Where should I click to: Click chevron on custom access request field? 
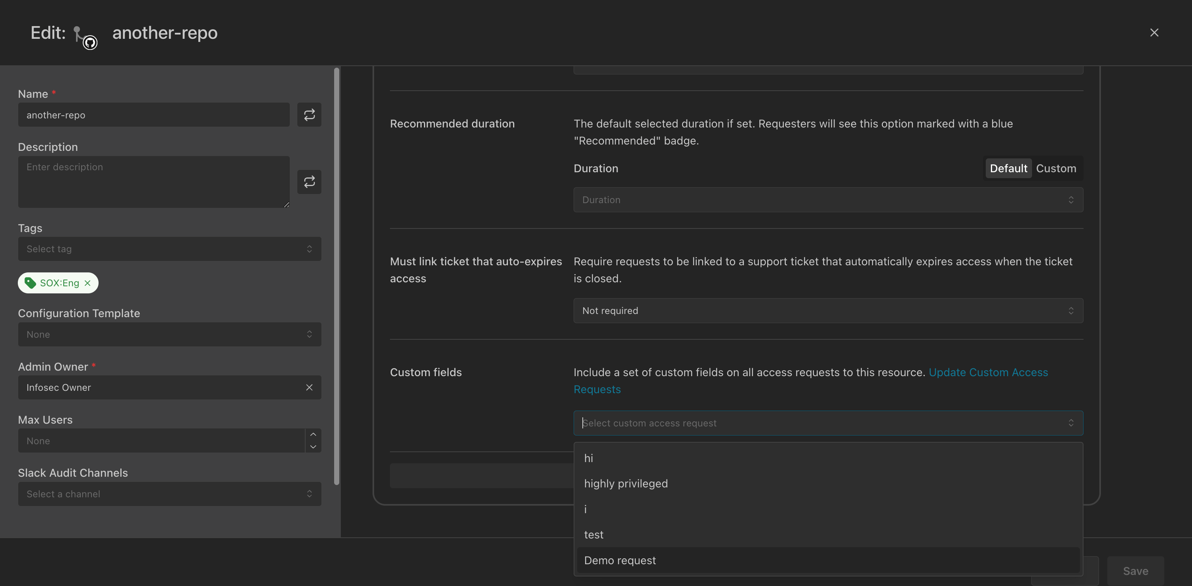1071,423
